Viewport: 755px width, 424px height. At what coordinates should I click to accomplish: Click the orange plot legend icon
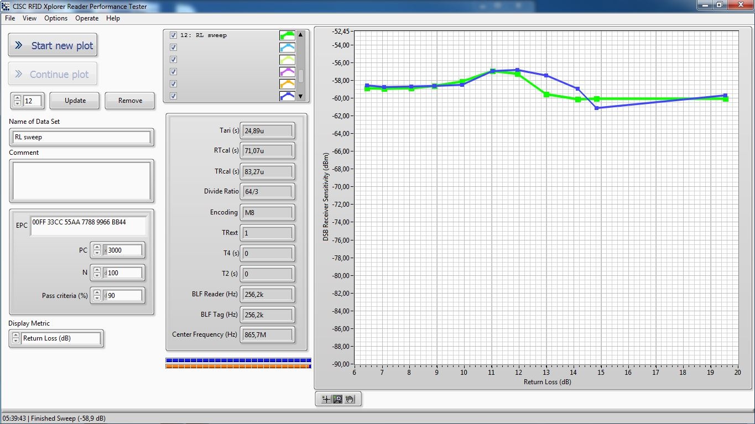[x=287, y=84]
